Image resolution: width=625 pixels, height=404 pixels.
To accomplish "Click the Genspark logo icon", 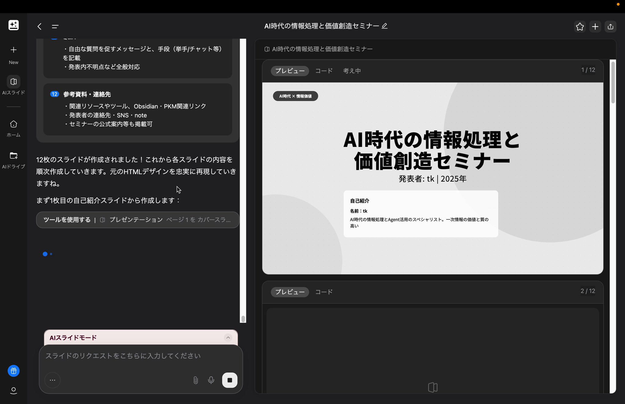I will 13,25.
